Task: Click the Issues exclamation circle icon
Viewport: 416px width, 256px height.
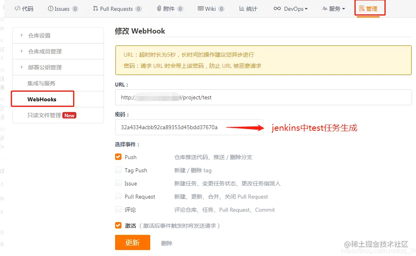Action: (x=50, y=9)
